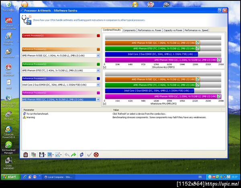Toggle the magenta reference processor color checkbox

click(x=98, y=93)
